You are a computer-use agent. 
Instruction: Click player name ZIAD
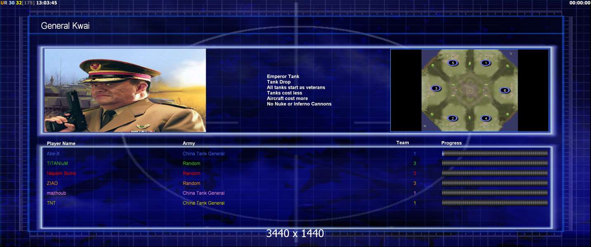(52, 183)
